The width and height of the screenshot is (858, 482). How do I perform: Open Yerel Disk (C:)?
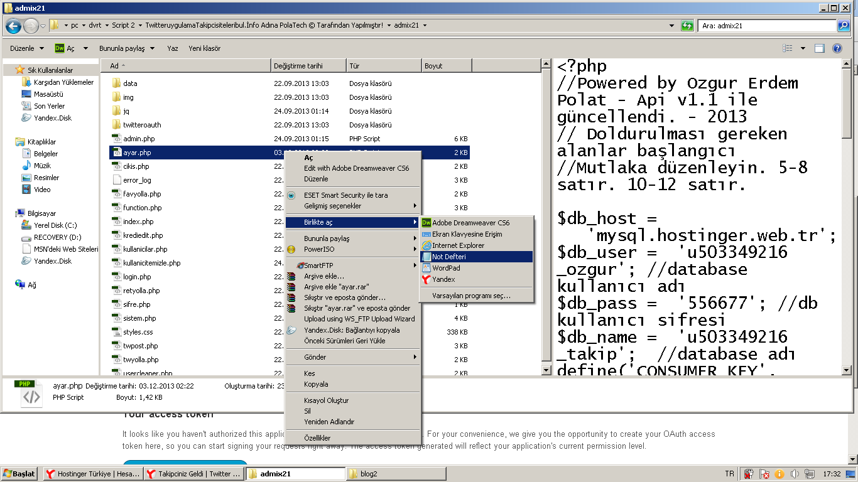pos(55,225)
